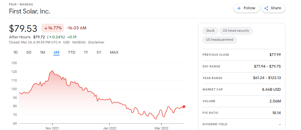Screen dimensions: 301x130
Task: Switch chart to 5D range
Action: click(29, 52)
